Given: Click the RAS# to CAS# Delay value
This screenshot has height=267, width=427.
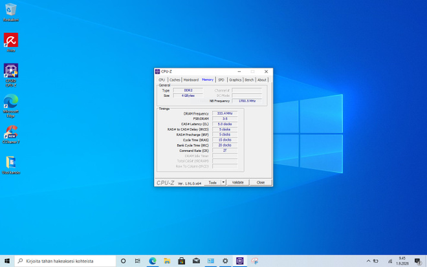Looking at the screenshot, I should (224, 129).
